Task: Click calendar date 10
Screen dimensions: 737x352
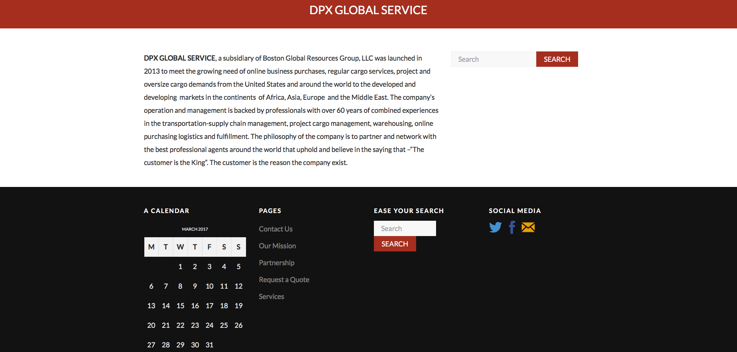Action: click(x=209, y=286)
